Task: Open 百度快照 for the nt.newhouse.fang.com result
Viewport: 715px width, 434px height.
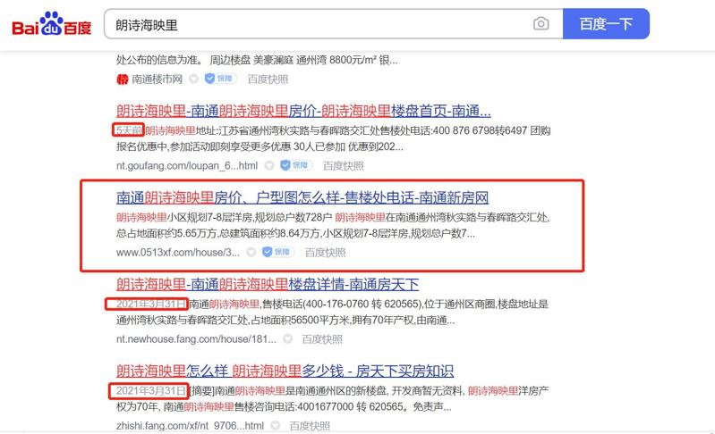Action: point(322,339)
